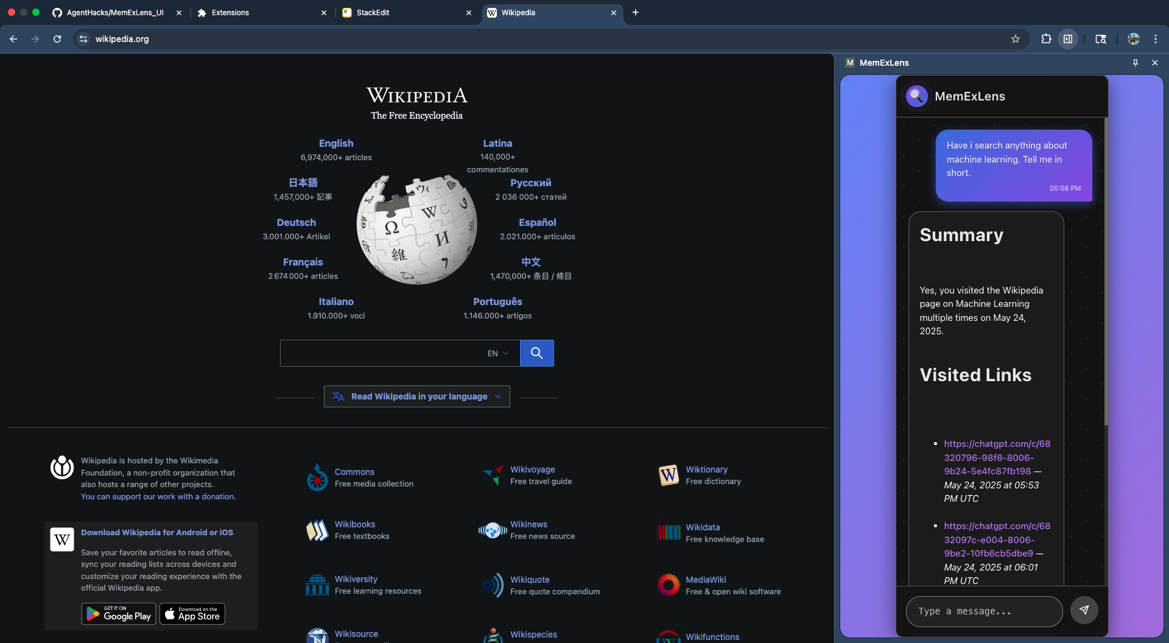Send the message with the paper plane button
The width and height of the screenshot is (1169, 643).
(x=1084, y=610)
